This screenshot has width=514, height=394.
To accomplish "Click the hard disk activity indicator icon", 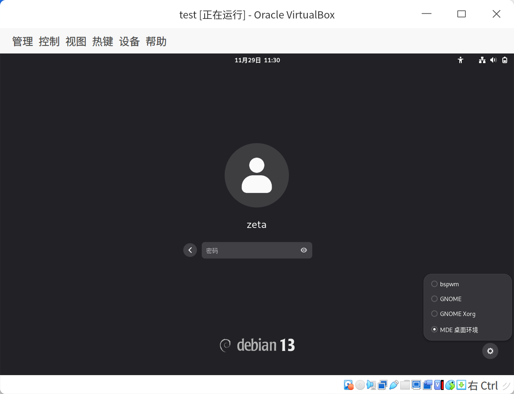I will click(348, 385).
